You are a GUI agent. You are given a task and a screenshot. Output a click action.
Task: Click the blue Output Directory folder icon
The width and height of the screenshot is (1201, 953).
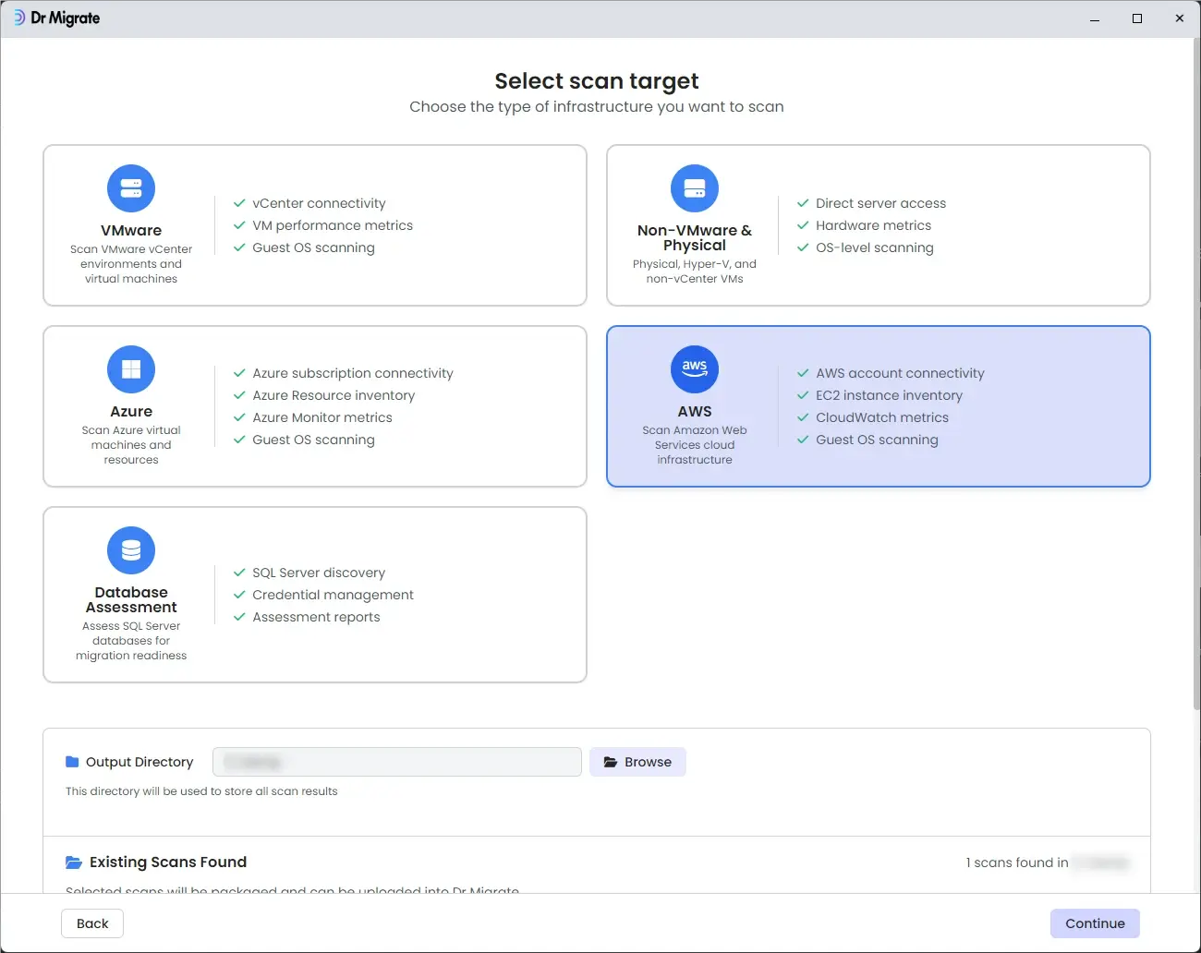coord(72,762)
